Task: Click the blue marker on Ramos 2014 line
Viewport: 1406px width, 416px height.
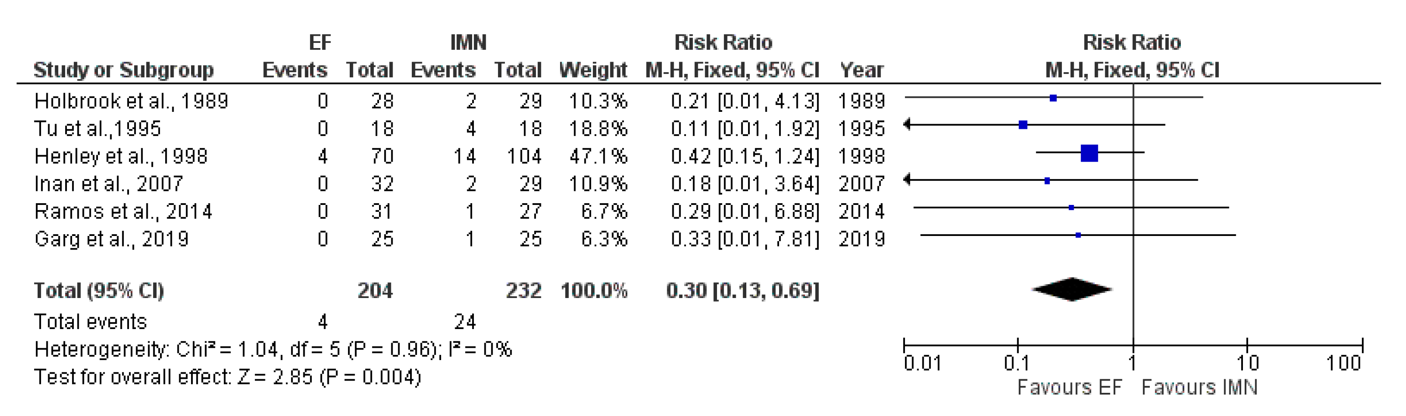Action: click(1072, 208)
